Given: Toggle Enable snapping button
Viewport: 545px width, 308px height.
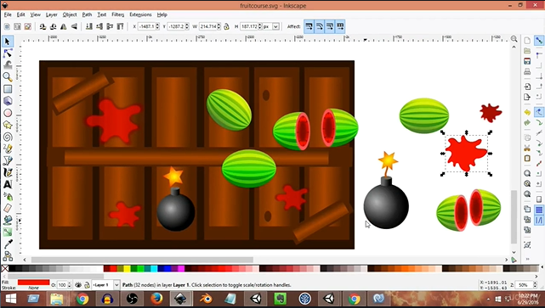Looking at the screenshot, I should click(x=539, y=41).
